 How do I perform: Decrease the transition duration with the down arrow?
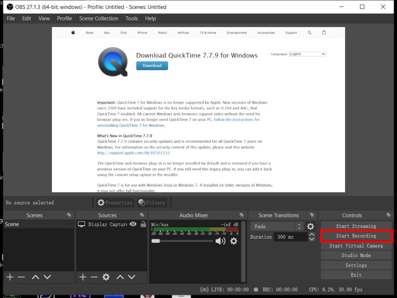tap(312, 239)
